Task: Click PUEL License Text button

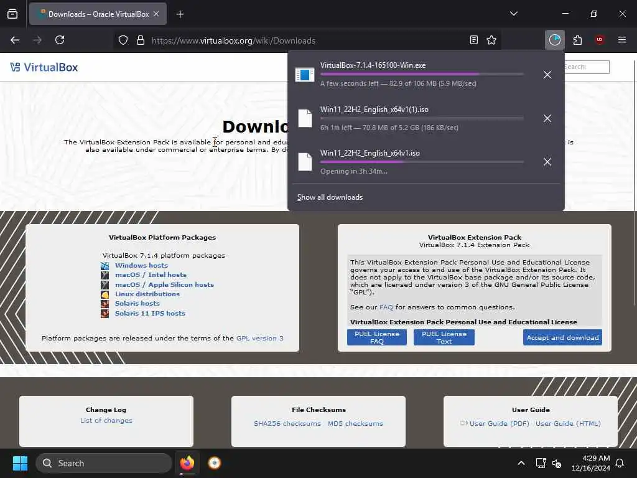Action: [444, 337]
